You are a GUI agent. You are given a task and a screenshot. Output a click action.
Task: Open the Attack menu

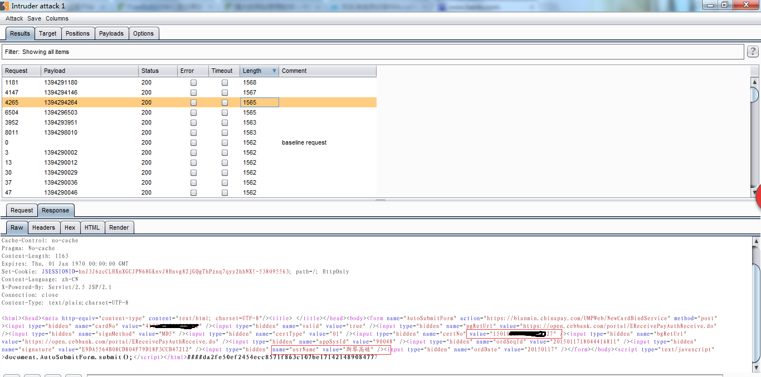(x=14, y=18)
